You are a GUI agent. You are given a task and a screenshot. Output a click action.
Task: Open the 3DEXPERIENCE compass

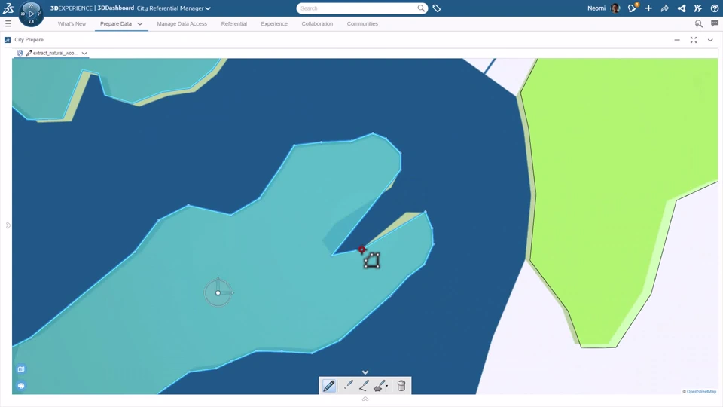(31, 14)
